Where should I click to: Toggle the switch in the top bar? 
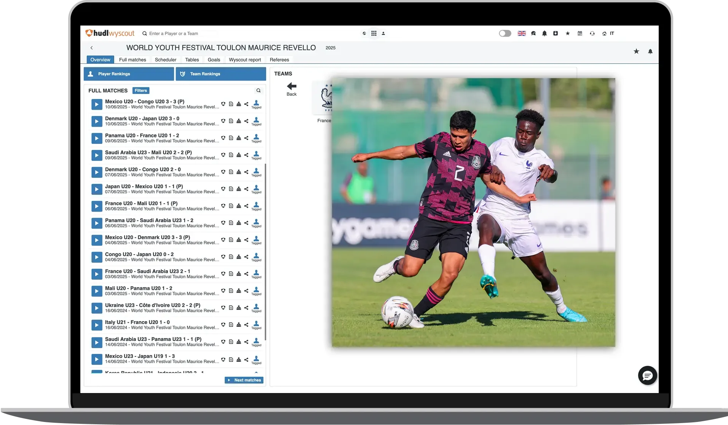pyautogui.click(x=505, y=33)
